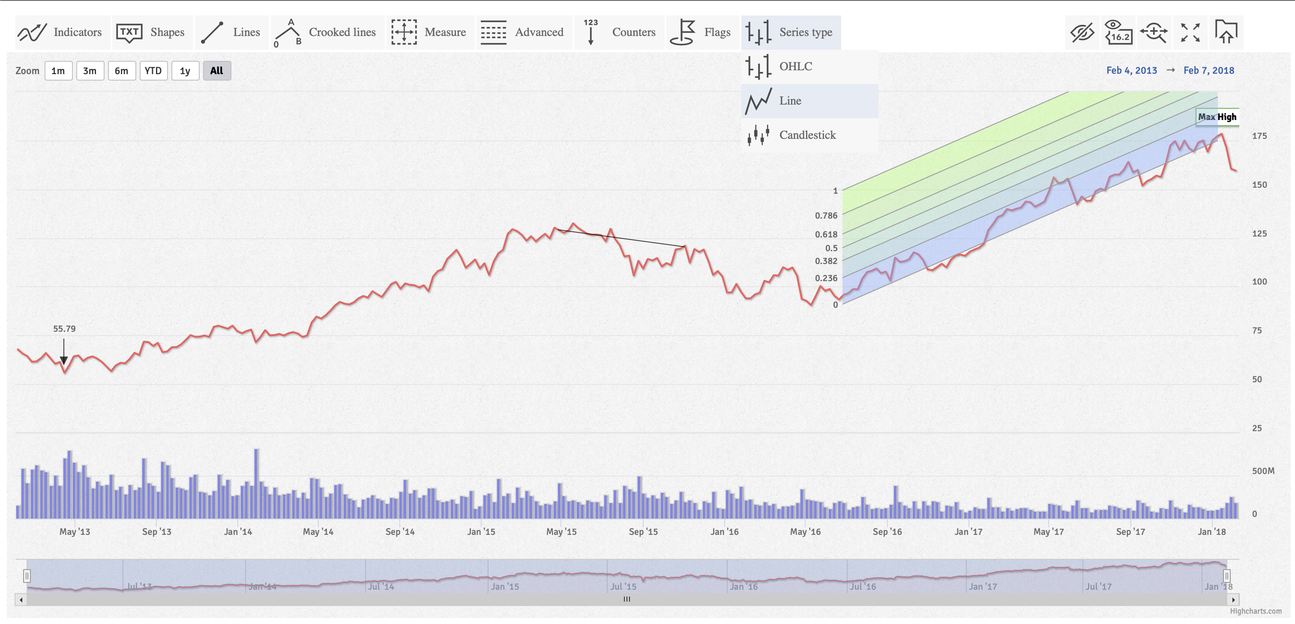Open the Series type dropdown
Image resolution: width=1295 pixels, height=624 pixels.
(x=790, y=32)
